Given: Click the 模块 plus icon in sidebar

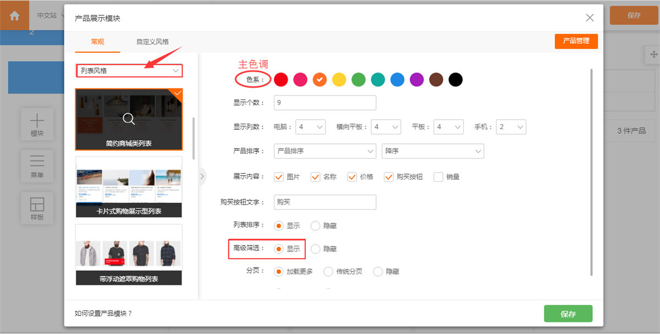Looking at the screenshot, I should 37,124.
